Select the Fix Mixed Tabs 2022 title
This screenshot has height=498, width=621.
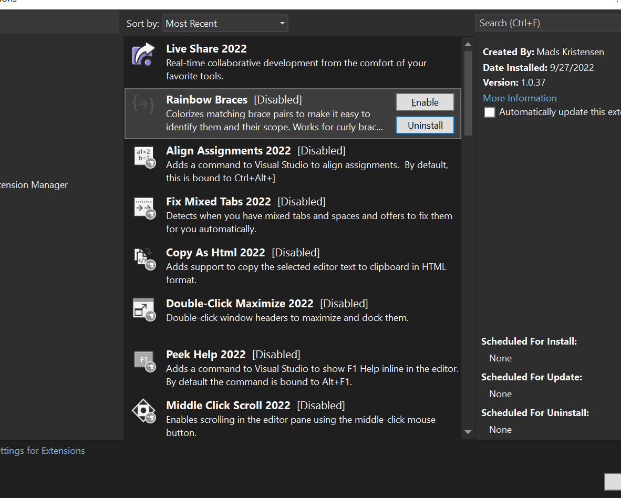219,202
